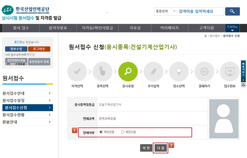Click the 접수완료 OK monitor step icon
247x158 pixels.
click(230, 72)
